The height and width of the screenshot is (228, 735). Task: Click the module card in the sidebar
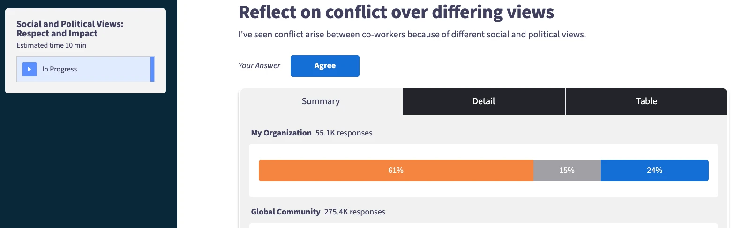[x=85, y=51]
